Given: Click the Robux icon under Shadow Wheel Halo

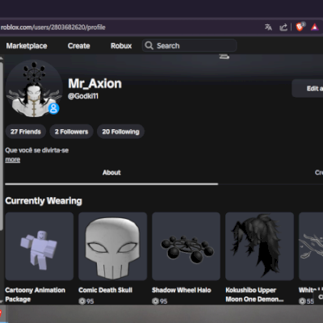Looking at the screenshot, I should coord(155,301).
